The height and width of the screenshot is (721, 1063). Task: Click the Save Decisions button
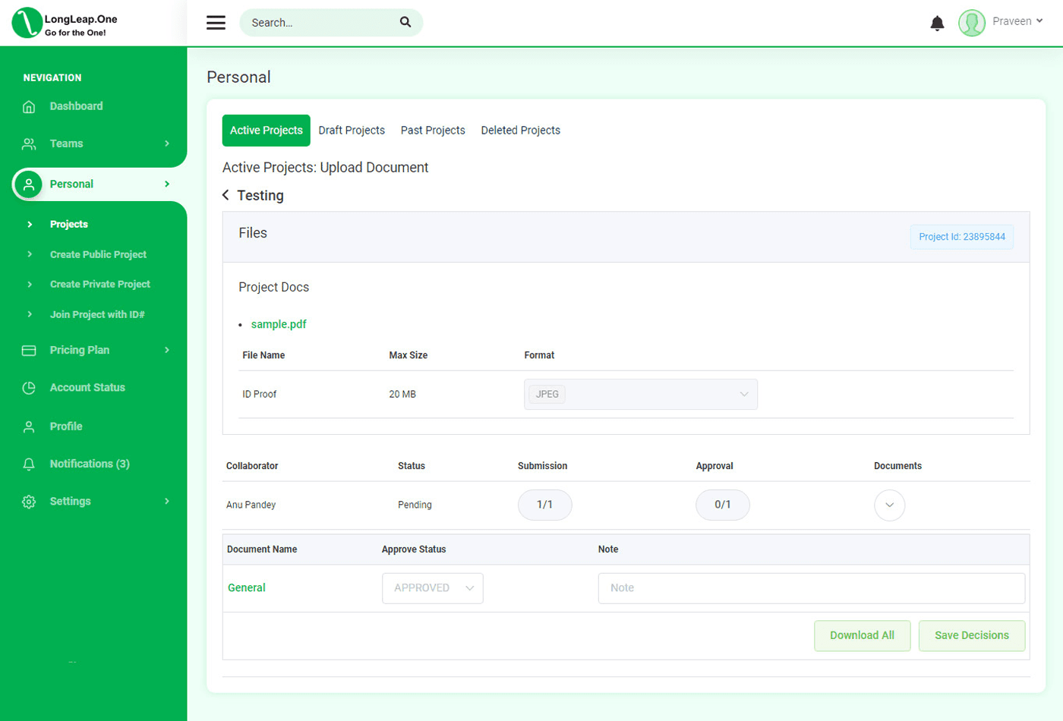pos(972,636)
